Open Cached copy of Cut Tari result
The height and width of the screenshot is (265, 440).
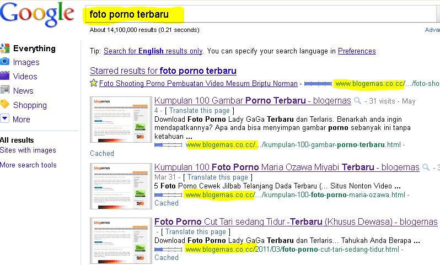click(167, 257)
